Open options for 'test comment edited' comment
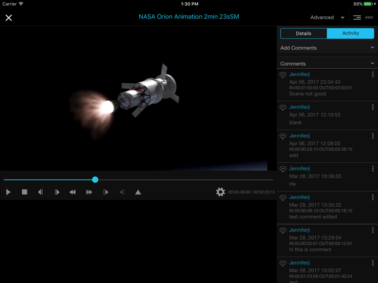Screen dimensions: 378x283 [x=373, y=197]
